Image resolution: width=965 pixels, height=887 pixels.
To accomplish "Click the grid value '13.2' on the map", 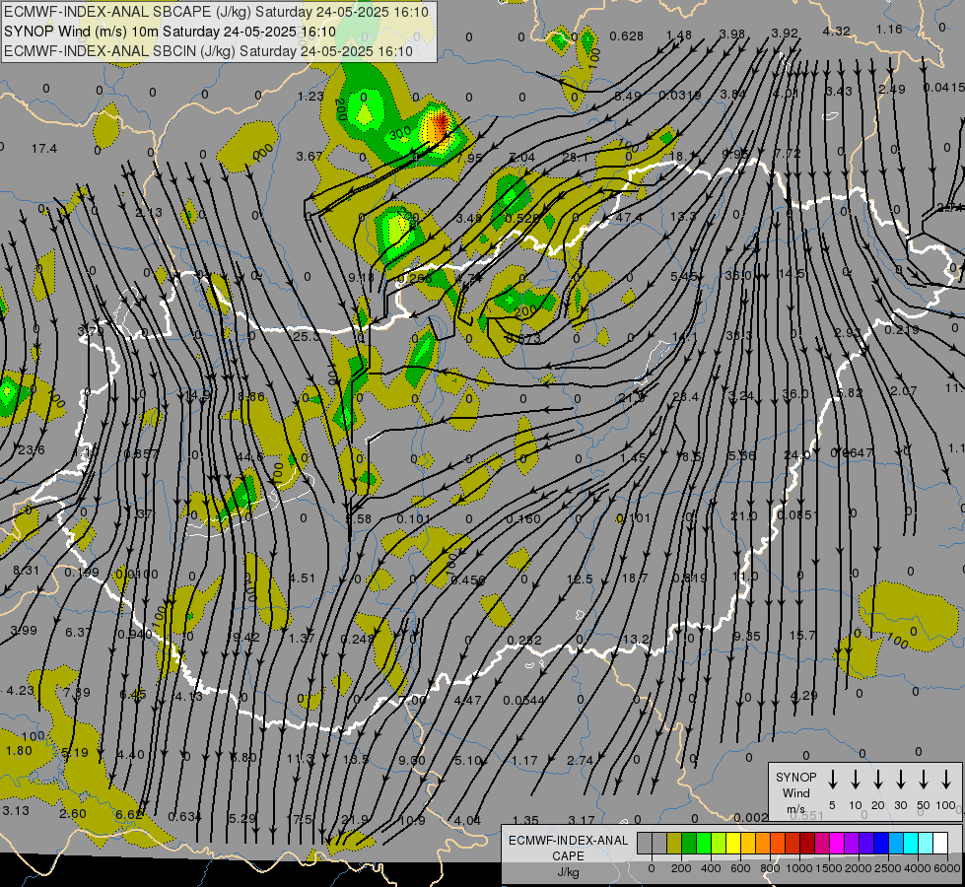I will pos(637,639).
